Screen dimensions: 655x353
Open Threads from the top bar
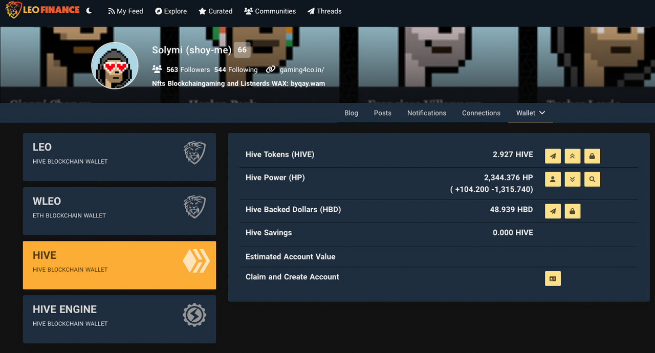point(324,11)
